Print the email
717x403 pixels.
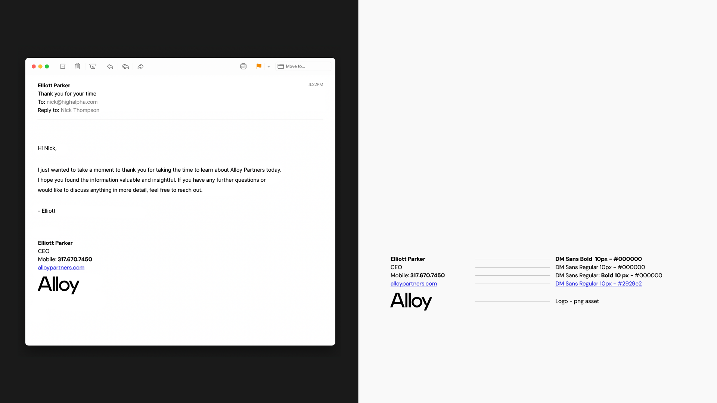click(243, 66)
